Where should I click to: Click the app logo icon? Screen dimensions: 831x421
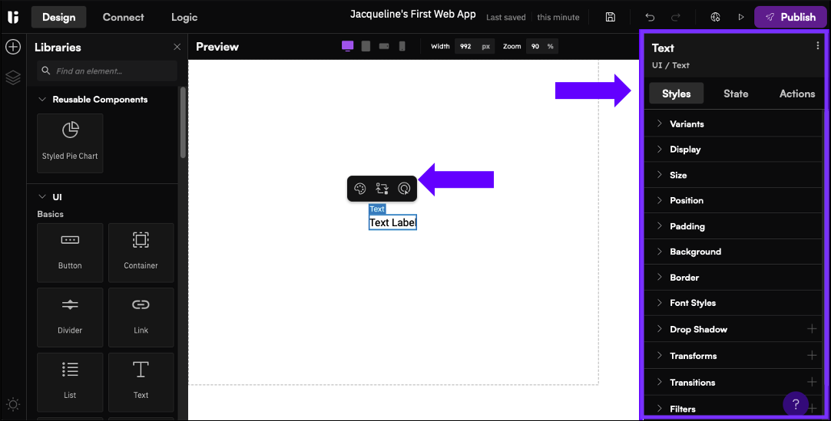(x=13, y=17)
